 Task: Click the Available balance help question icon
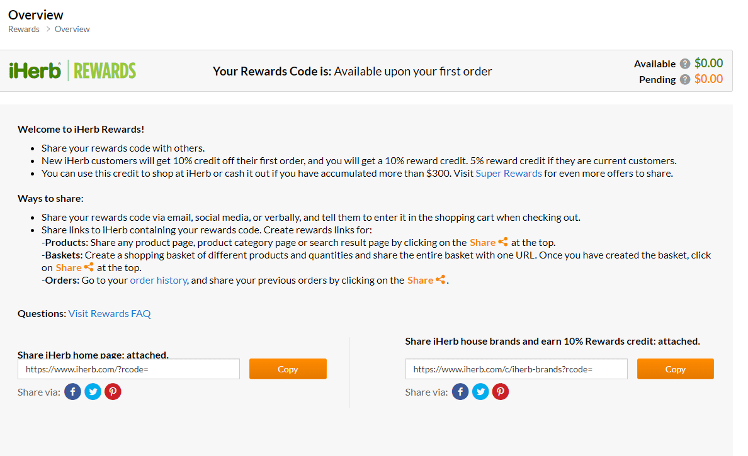click(685, 64)
